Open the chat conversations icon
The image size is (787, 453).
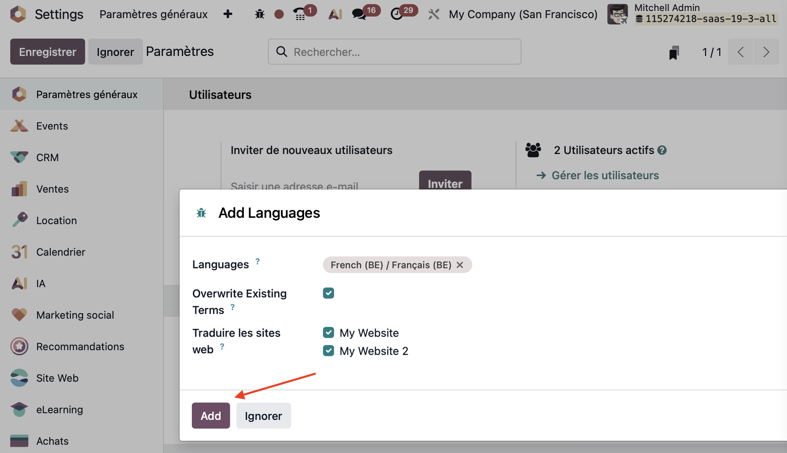[x=359, y=14]
